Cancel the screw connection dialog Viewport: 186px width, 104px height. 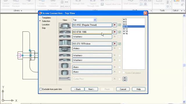(123, 89)
